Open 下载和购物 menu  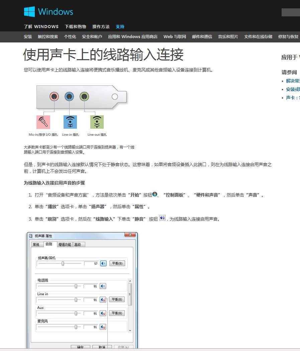(x=76, y=27)
